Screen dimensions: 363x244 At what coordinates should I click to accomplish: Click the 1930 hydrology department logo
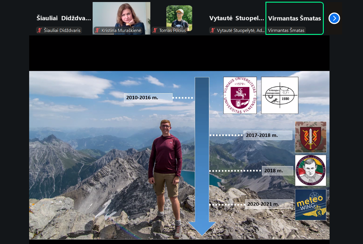click(x=279, y=95)
